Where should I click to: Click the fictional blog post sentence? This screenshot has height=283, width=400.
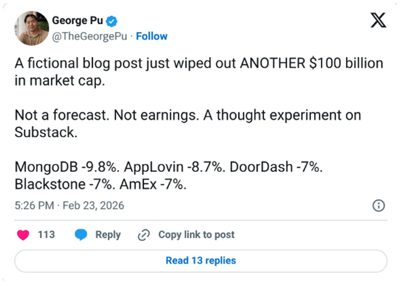198,72
